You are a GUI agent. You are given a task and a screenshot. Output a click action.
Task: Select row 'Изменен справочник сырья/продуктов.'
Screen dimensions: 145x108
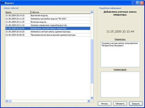click(48, 25)
